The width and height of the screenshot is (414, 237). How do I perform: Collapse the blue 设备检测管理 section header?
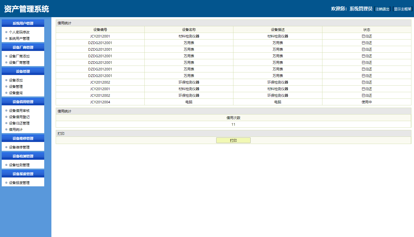coord(23,156)
